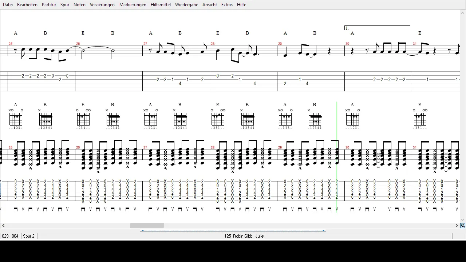This screenshot has height=262, width=466.
Task: Select the A chord diagram in measure 25
Action: [16, 119]
